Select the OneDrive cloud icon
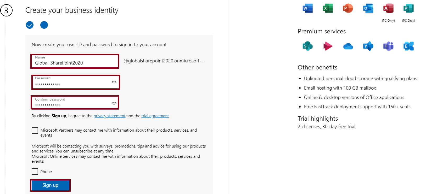The image size is (426, 194). tap(348, 46)
